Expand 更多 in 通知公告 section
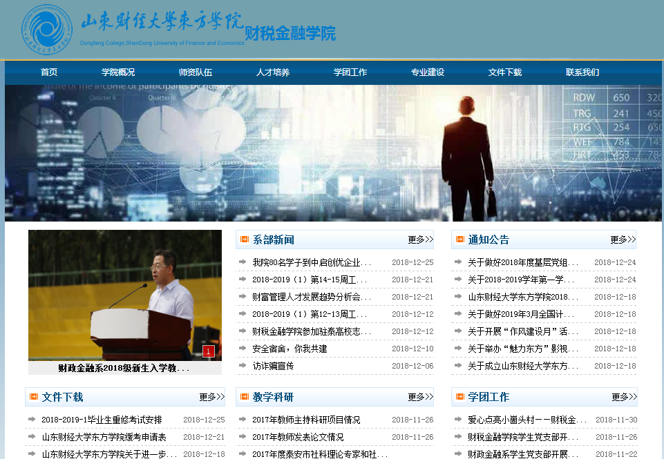Viewport: 664px width, 459px height. click(x=622, y=240)
